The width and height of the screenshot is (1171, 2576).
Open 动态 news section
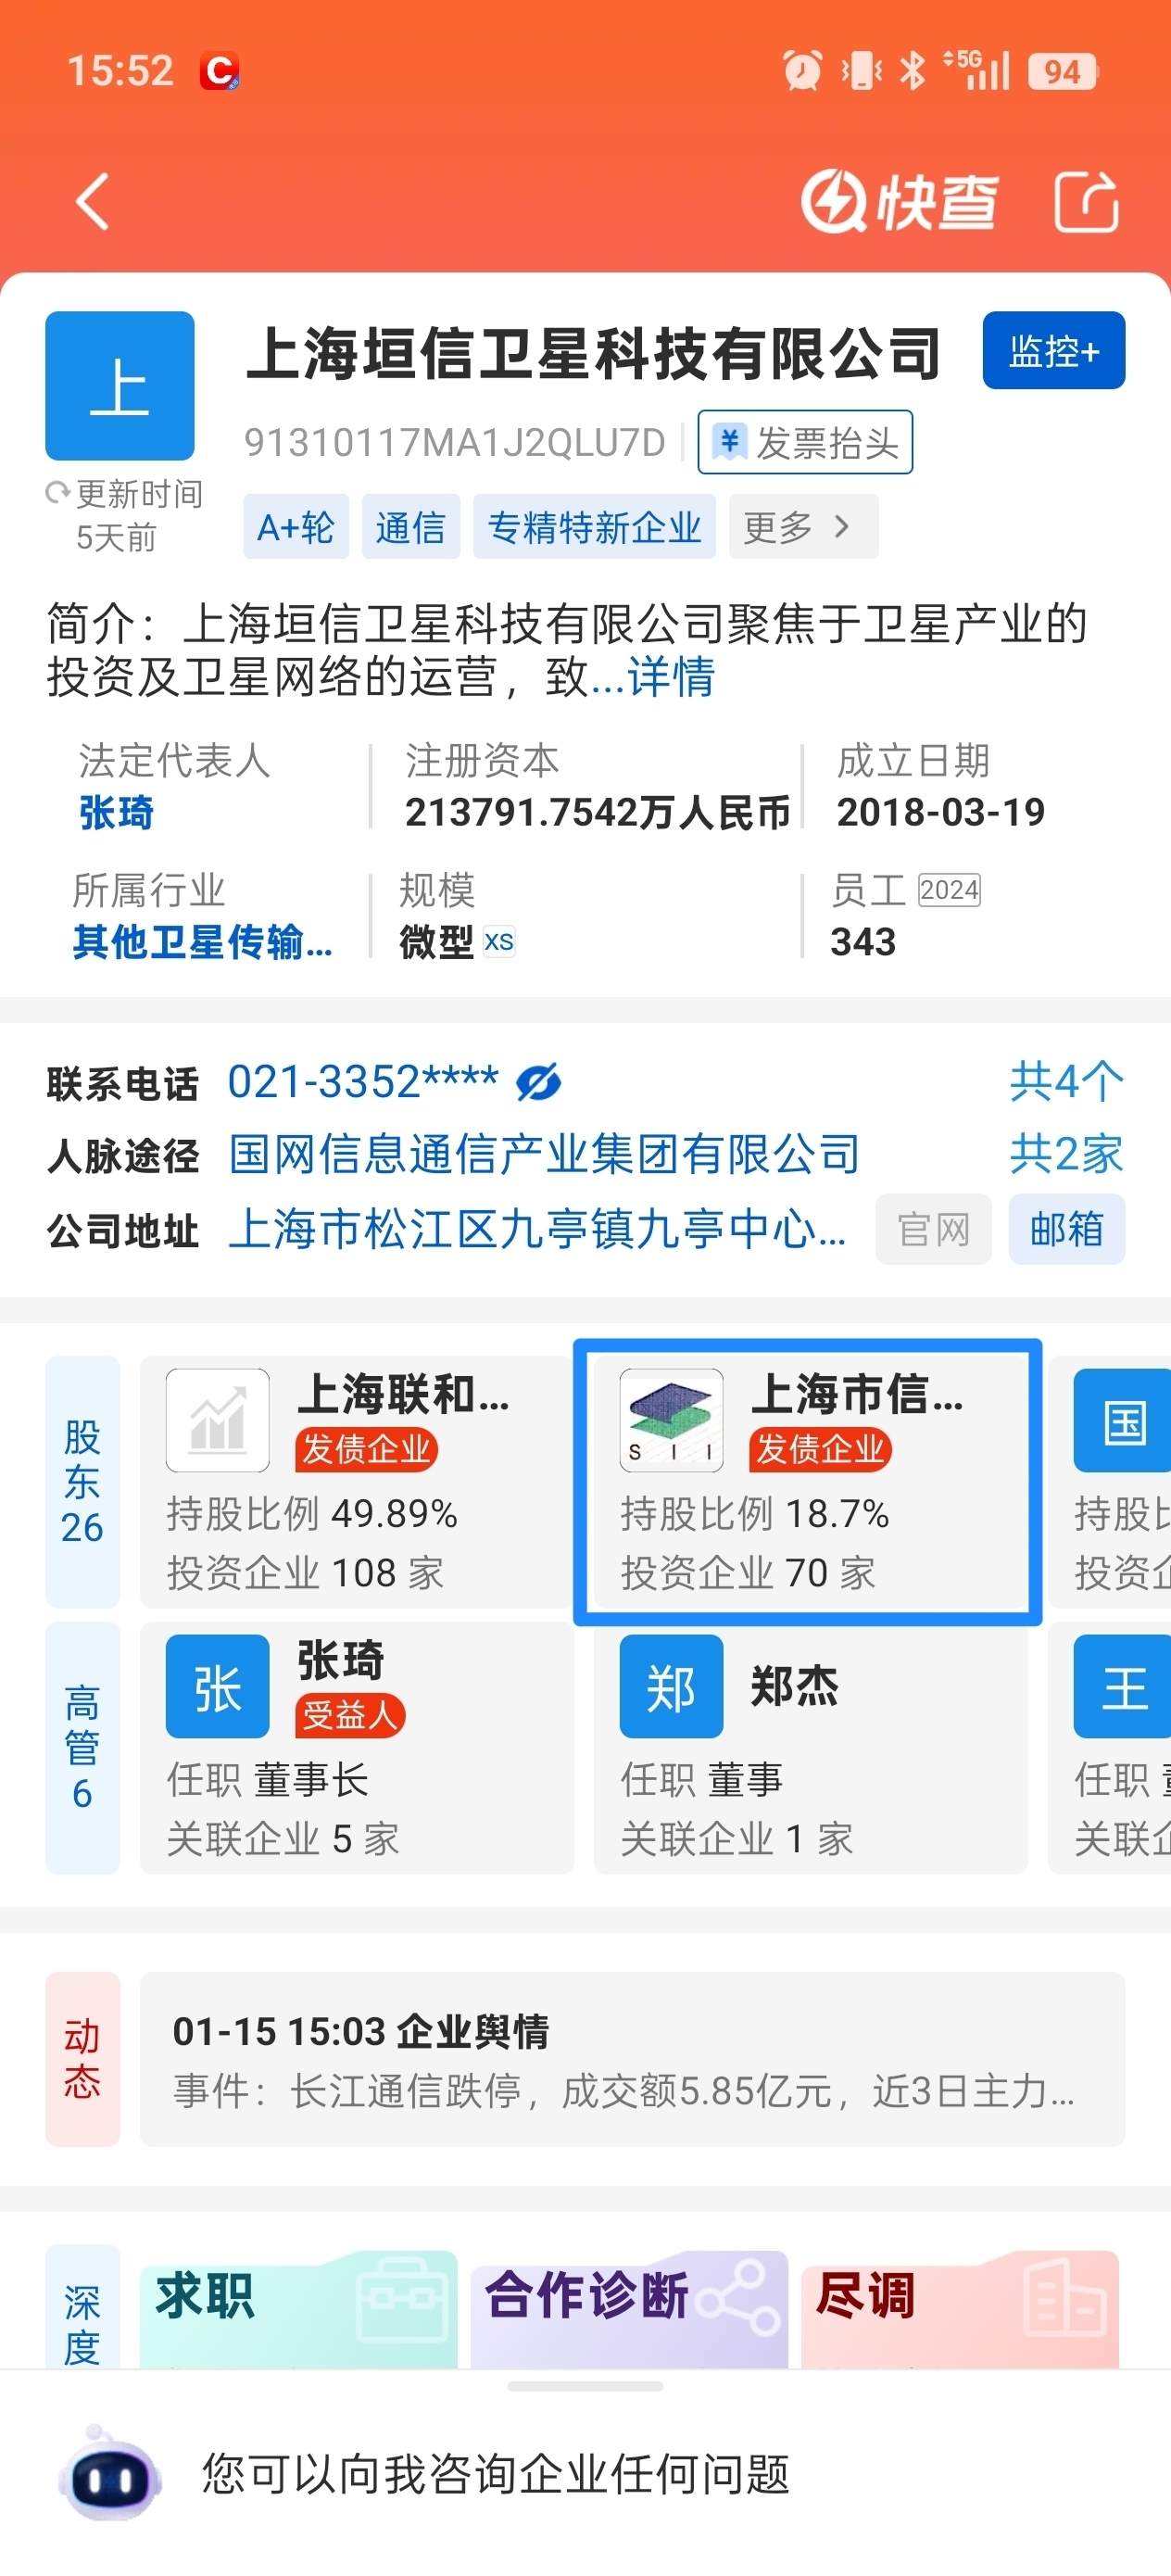[x=82, y=2059]
